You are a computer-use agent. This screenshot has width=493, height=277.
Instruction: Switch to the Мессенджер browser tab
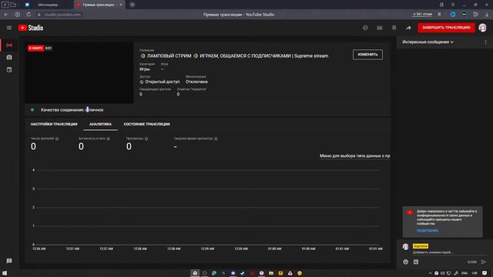tap(47, 5)
